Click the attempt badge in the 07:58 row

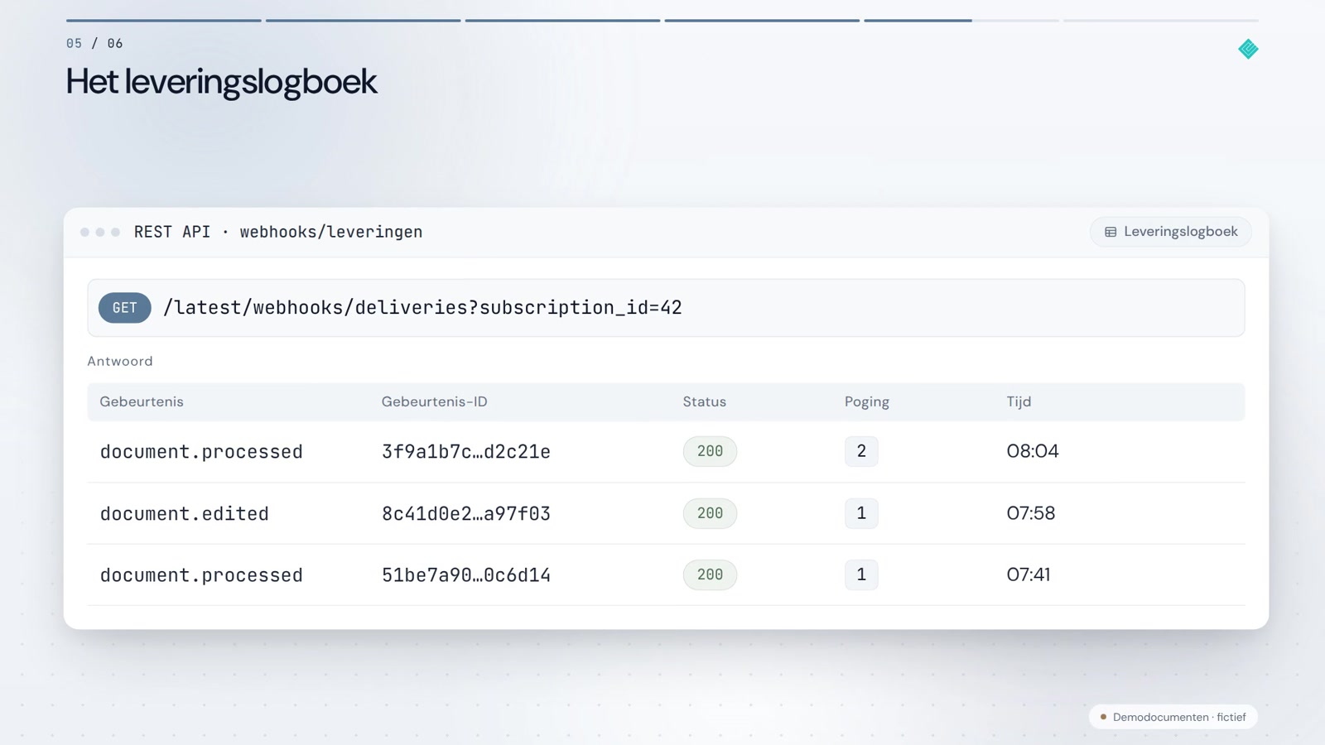(x=861, y=513)
